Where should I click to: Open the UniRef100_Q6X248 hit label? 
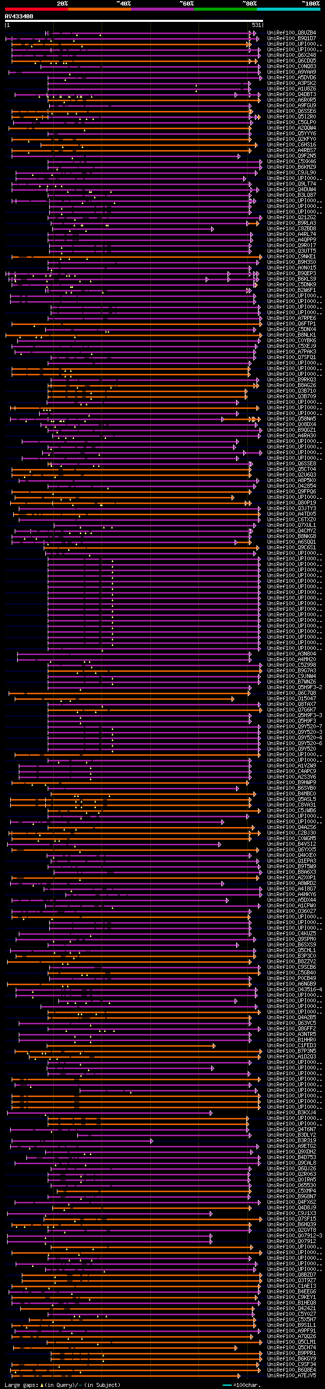(291, 55)
